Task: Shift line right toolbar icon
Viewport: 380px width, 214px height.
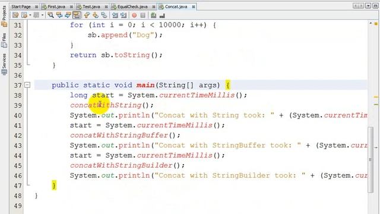Action: pyautogui.click(x=123, y=15)
